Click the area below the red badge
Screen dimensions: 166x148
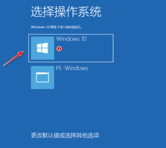pos(59,56)
